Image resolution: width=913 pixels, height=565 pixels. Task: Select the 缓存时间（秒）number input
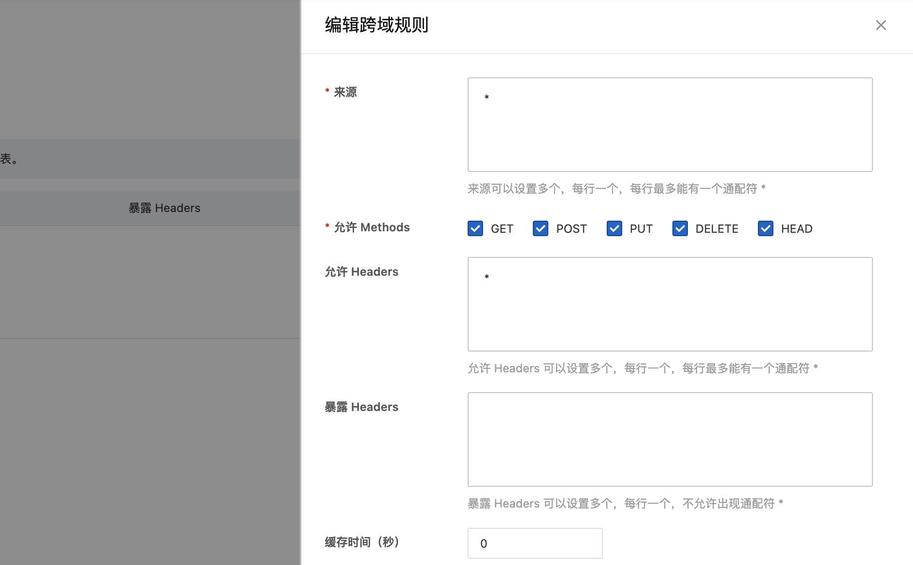coord(535,543)
